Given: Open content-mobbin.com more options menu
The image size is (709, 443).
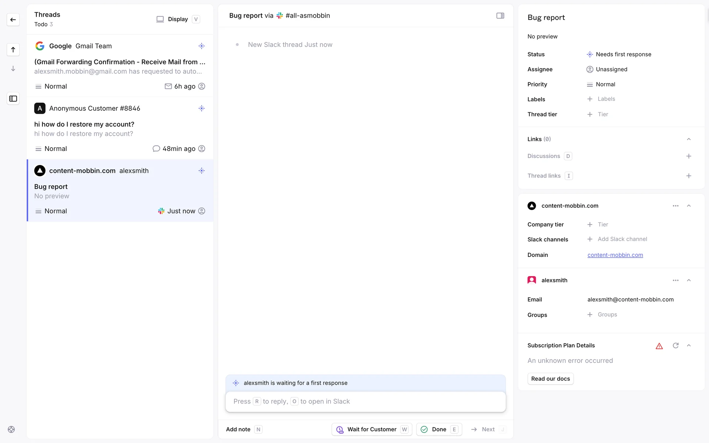Looking at the screenshot, I should (x=675, y=206).
